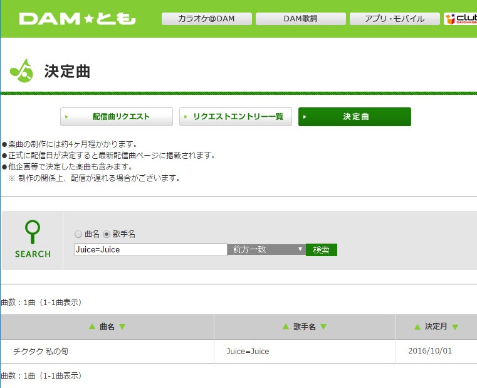Click the 決定月 column header text
Viewport: 477px width, 388px height.
(436, 326)
